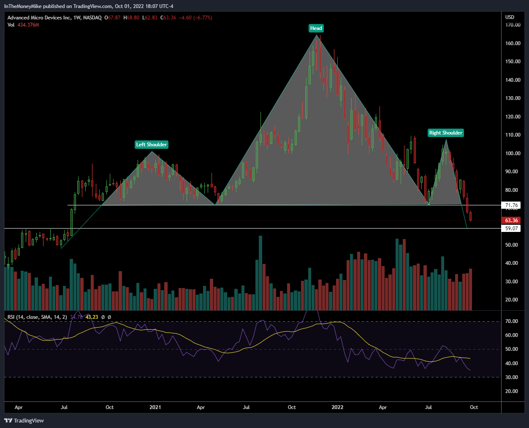Click the InTheMoneyMike published header text
The height and width of the screenshot is (428, 529).
pyautogui.click(x=89, y=6)
